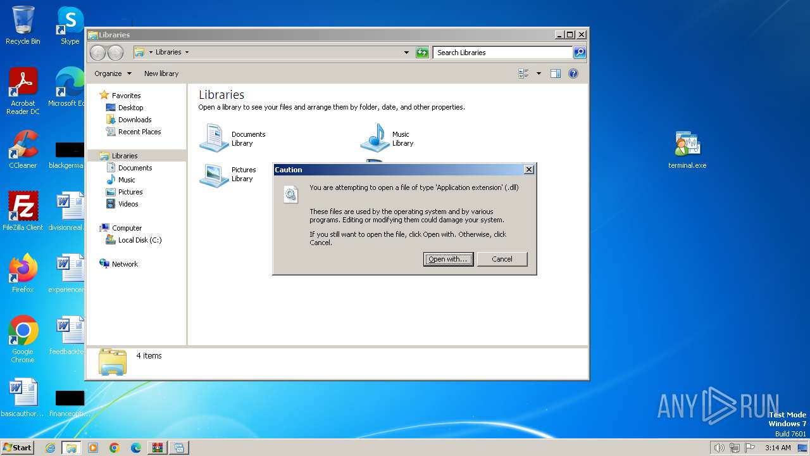Select Music in the navigation tree

127,180
